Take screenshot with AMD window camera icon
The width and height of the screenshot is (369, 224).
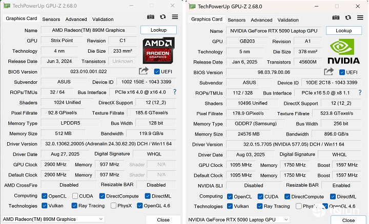(x=151, y=17)
